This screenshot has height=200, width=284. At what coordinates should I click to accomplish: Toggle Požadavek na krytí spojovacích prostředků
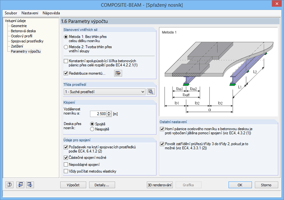(x=66, y=147)
